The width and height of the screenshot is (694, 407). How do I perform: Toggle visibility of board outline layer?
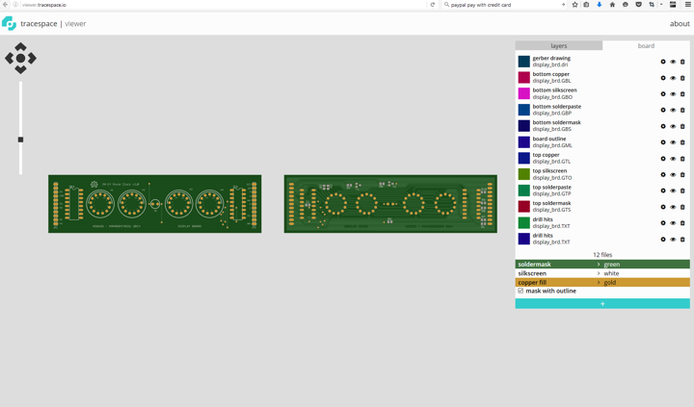coord(673,142)
